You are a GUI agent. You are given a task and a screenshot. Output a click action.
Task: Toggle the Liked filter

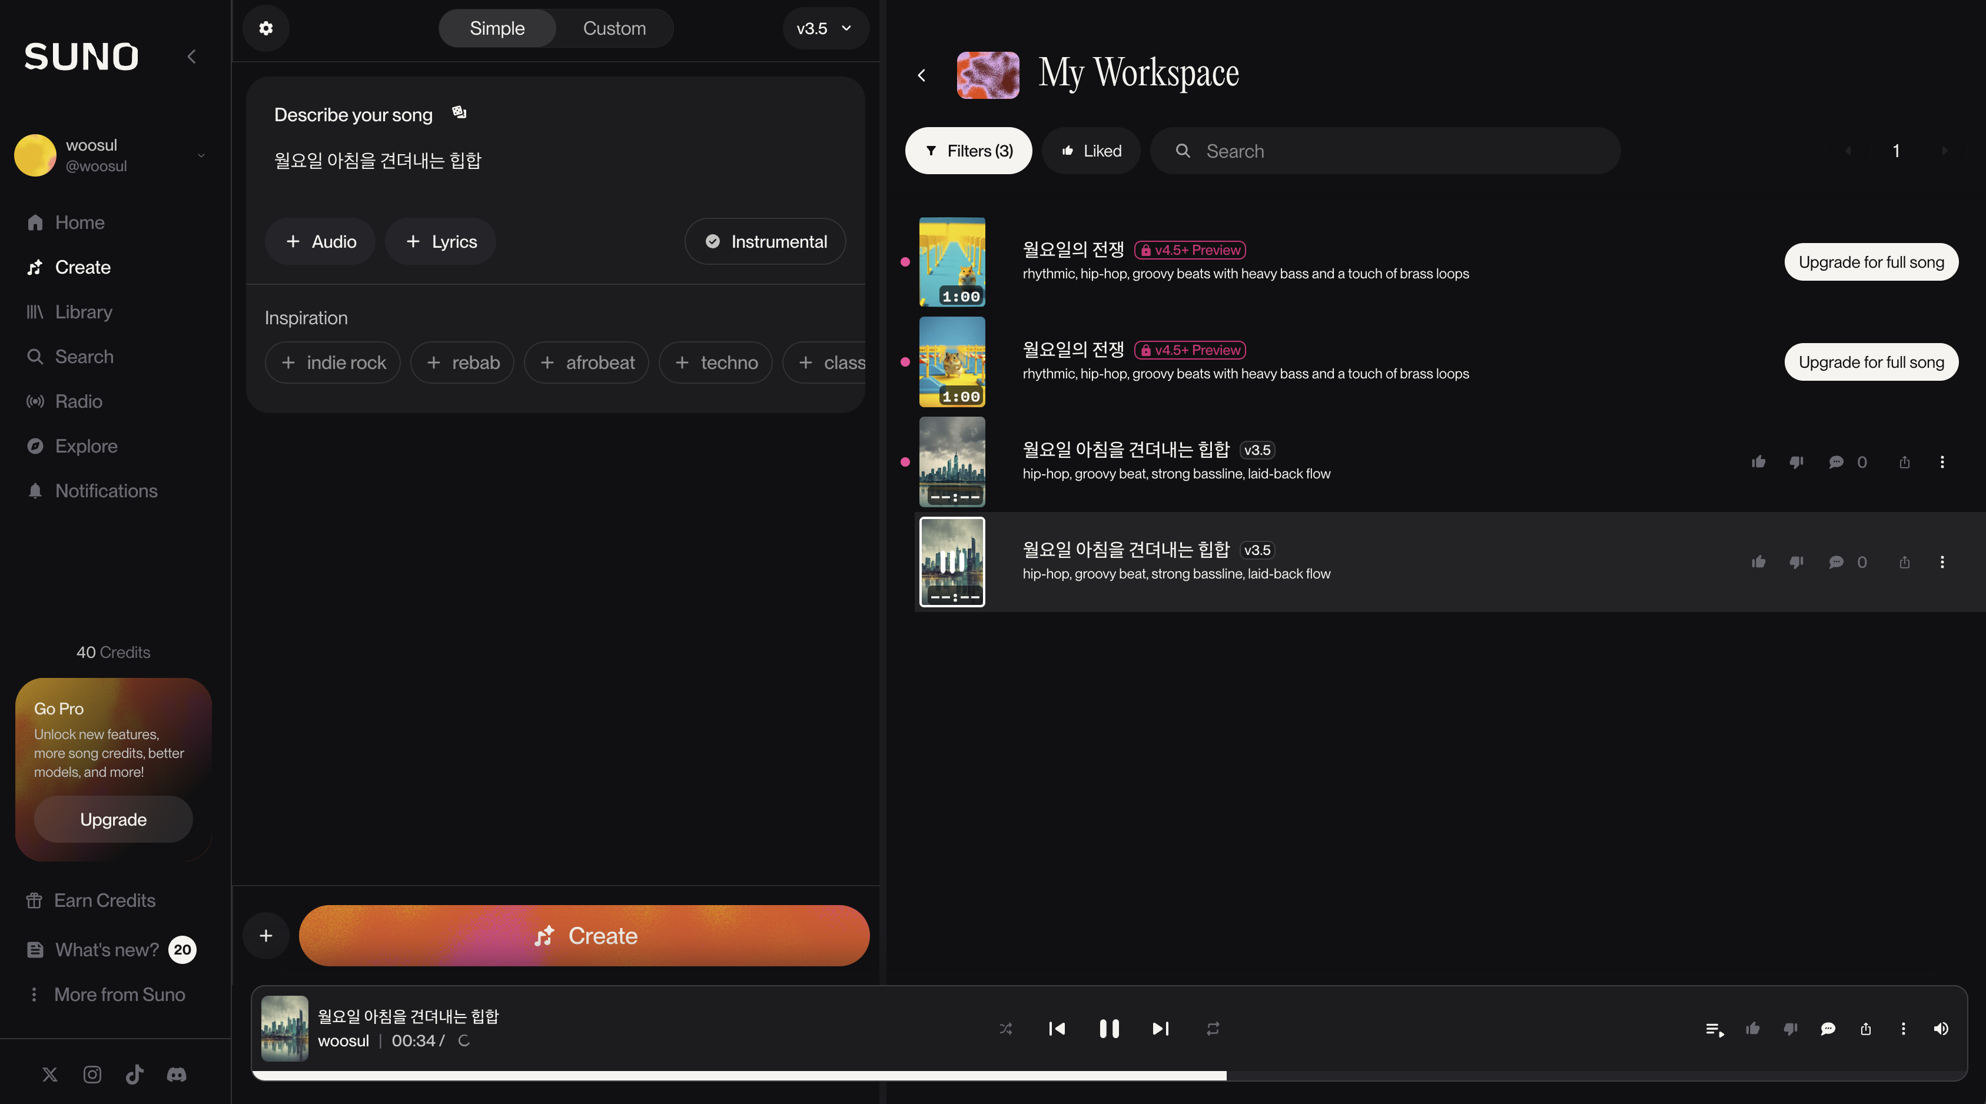1091,150
